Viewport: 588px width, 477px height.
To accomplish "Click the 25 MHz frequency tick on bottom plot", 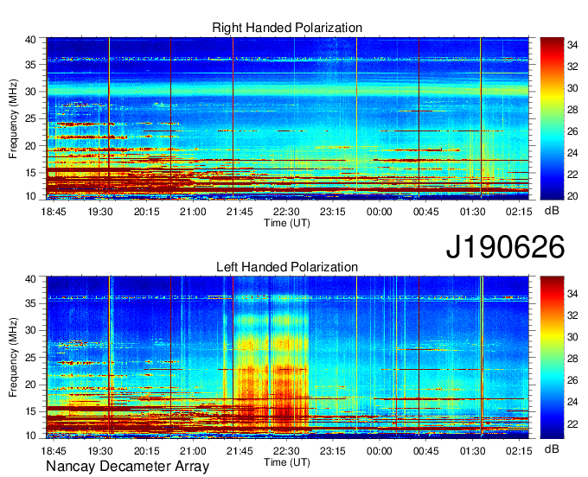I will pos(30,358).
